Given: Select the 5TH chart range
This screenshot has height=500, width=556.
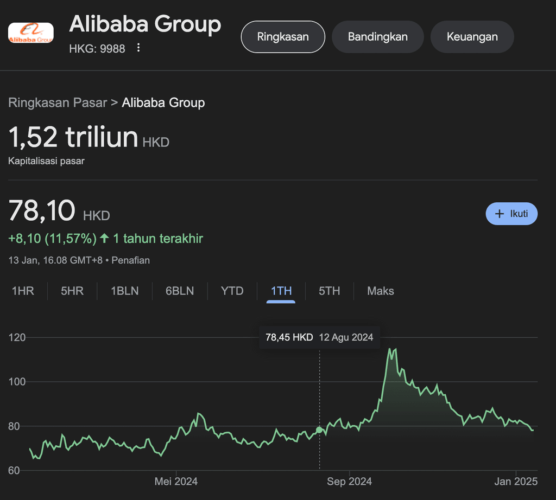Looking at the screenshot, I should coord(329,291).
